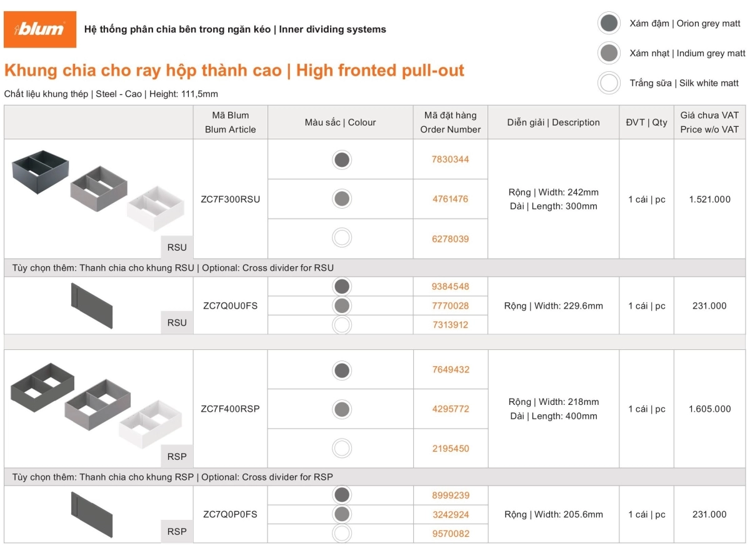Click order number 3242924
The height and width of the screenshot is (548, 750).
(x=450, y=515)
